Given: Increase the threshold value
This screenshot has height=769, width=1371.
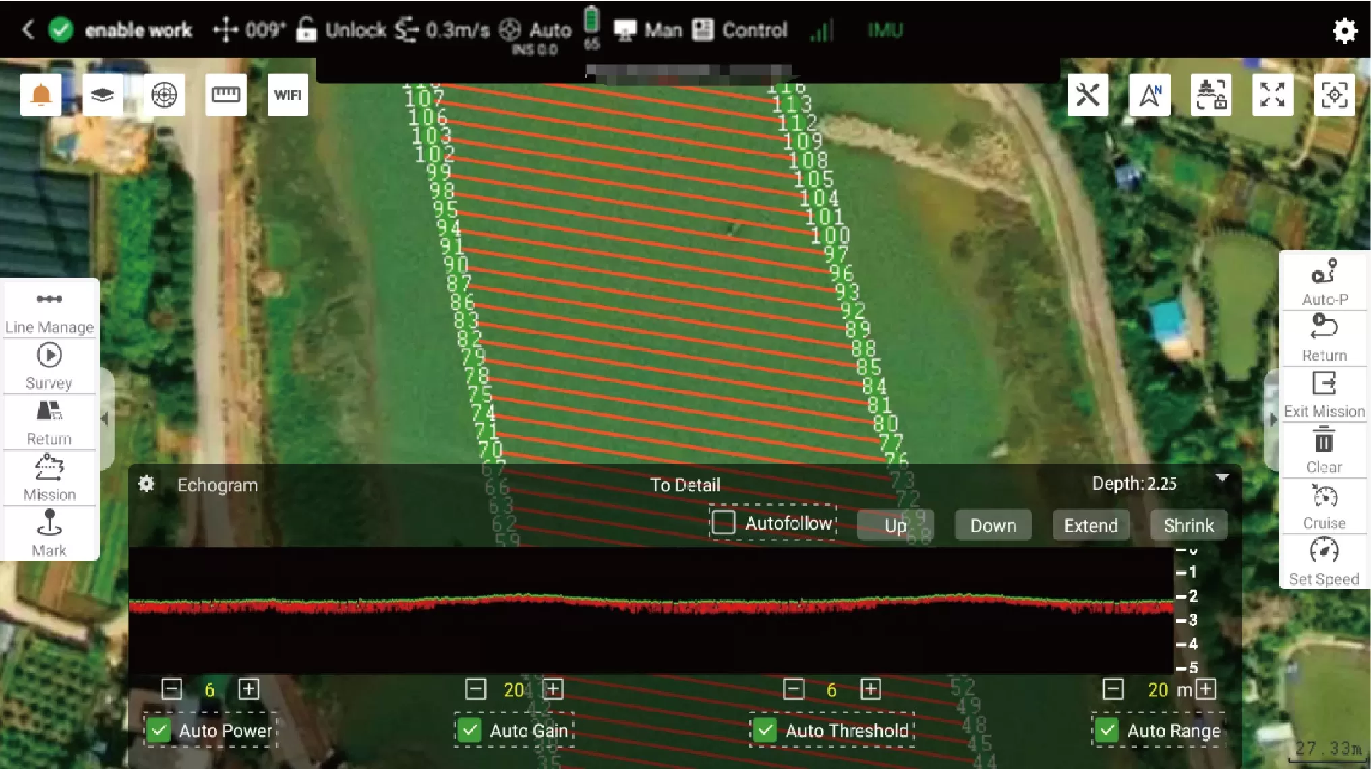Looking at the screenshot, I should [871, 689].
